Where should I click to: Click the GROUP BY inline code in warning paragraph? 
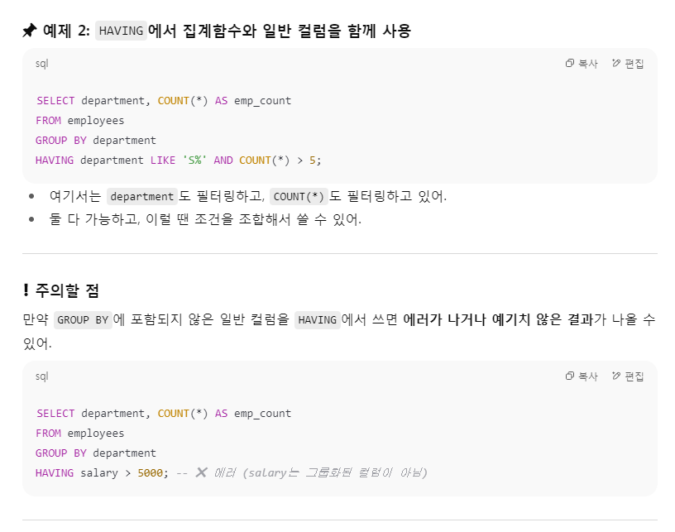coord(83,320)
